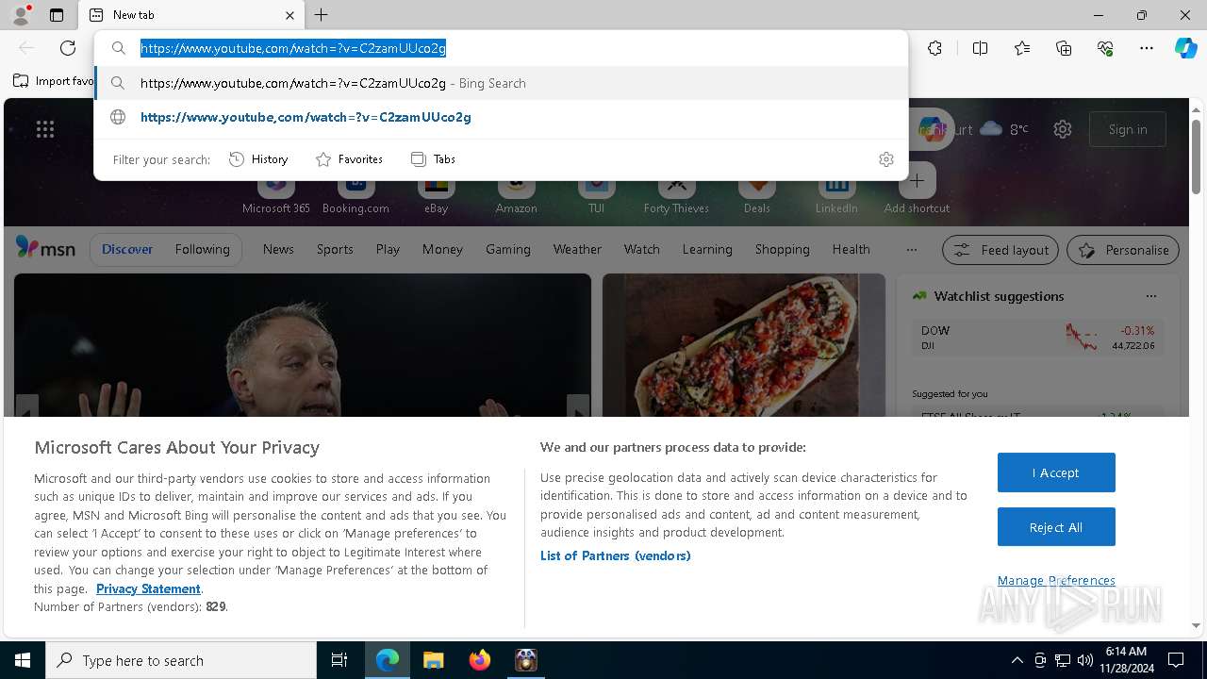Switch to the Discover tab
Image resolution: width=1207 pixels, height=679 pixels.
point(127,249)
